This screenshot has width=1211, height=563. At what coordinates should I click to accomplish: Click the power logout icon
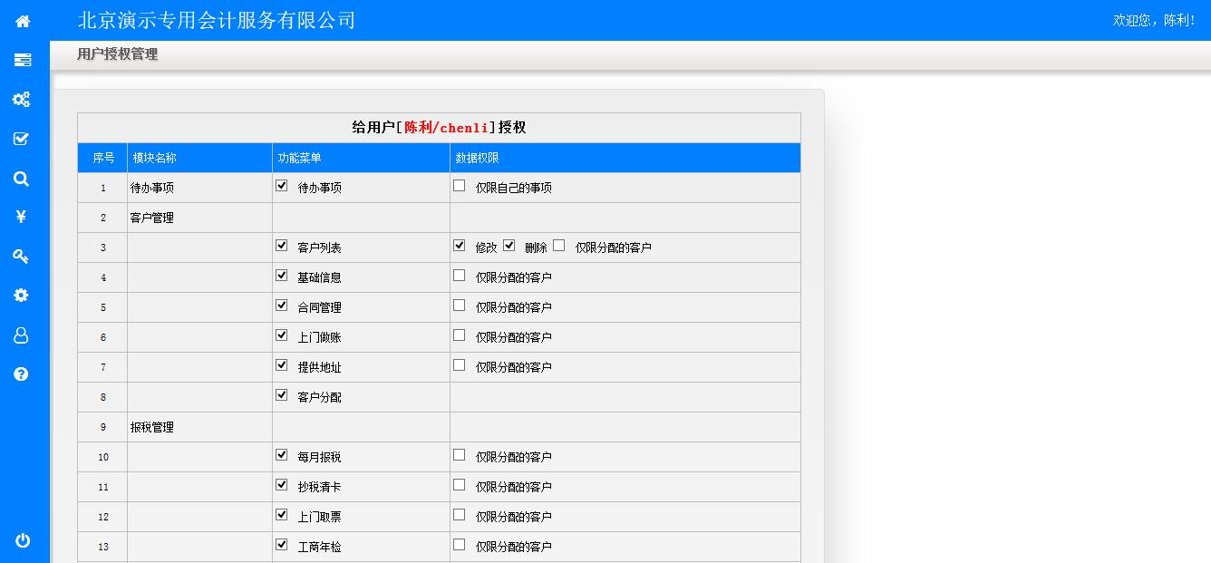(x=23, y=540)
